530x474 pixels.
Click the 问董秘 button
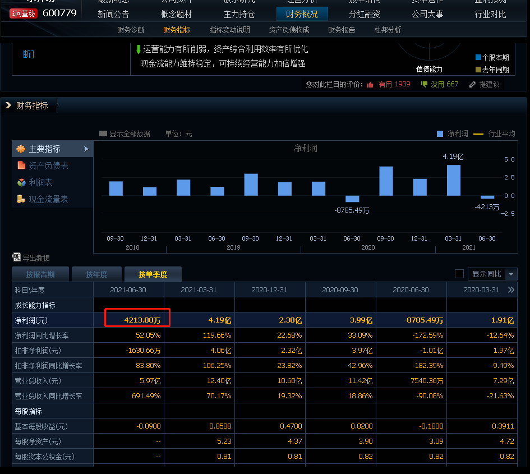pos(24,13)
